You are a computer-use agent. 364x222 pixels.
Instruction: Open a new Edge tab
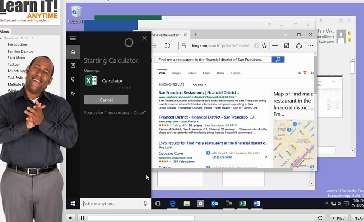195,35
